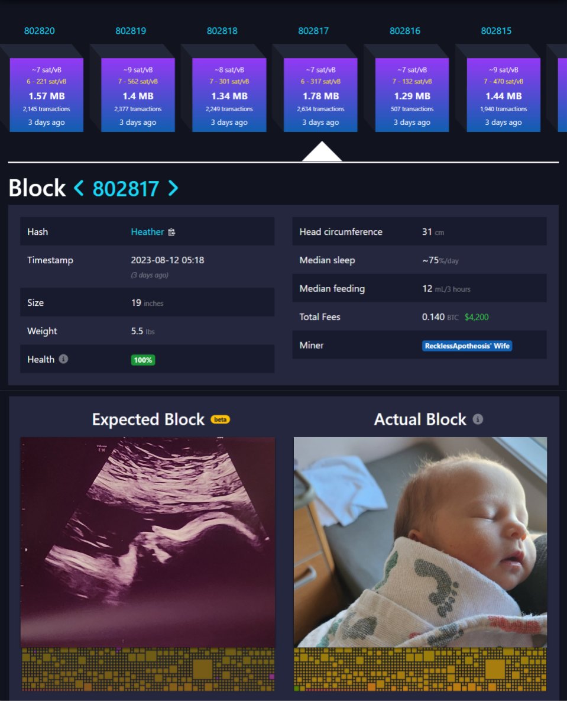Open block number 802820 link

click(40, 31)
